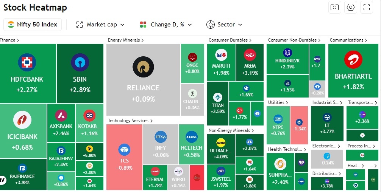Open Distribution sector heading
This screenshot has width=381, height=192.
(x=327, y=173)
